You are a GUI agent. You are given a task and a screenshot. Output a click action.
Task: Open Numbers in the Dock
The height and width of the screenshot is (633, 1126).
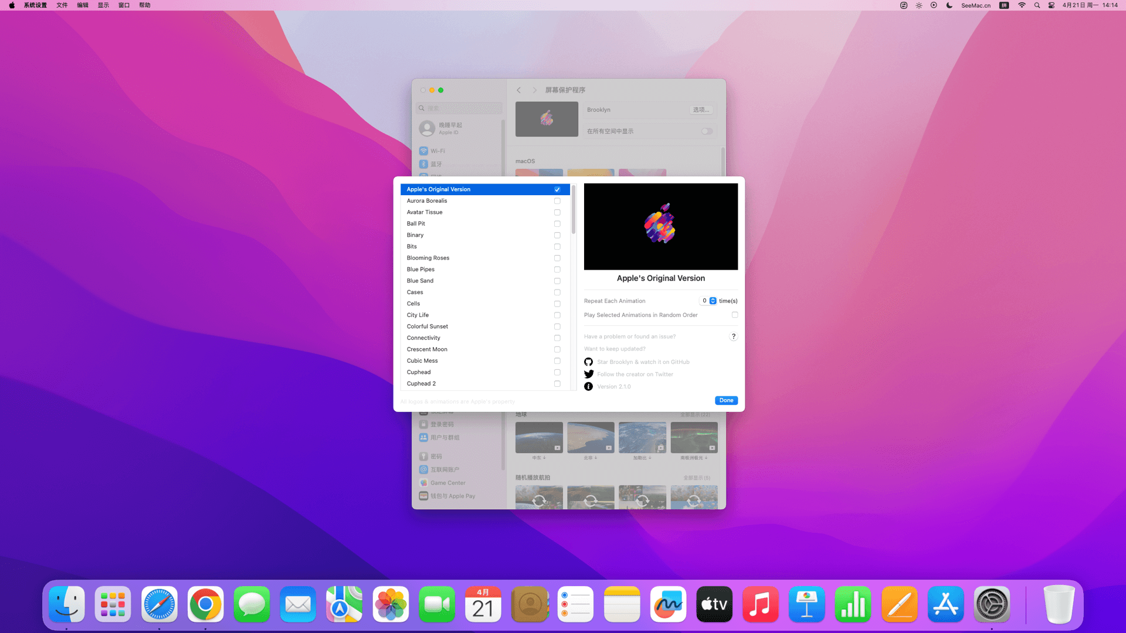pos(853,604)
